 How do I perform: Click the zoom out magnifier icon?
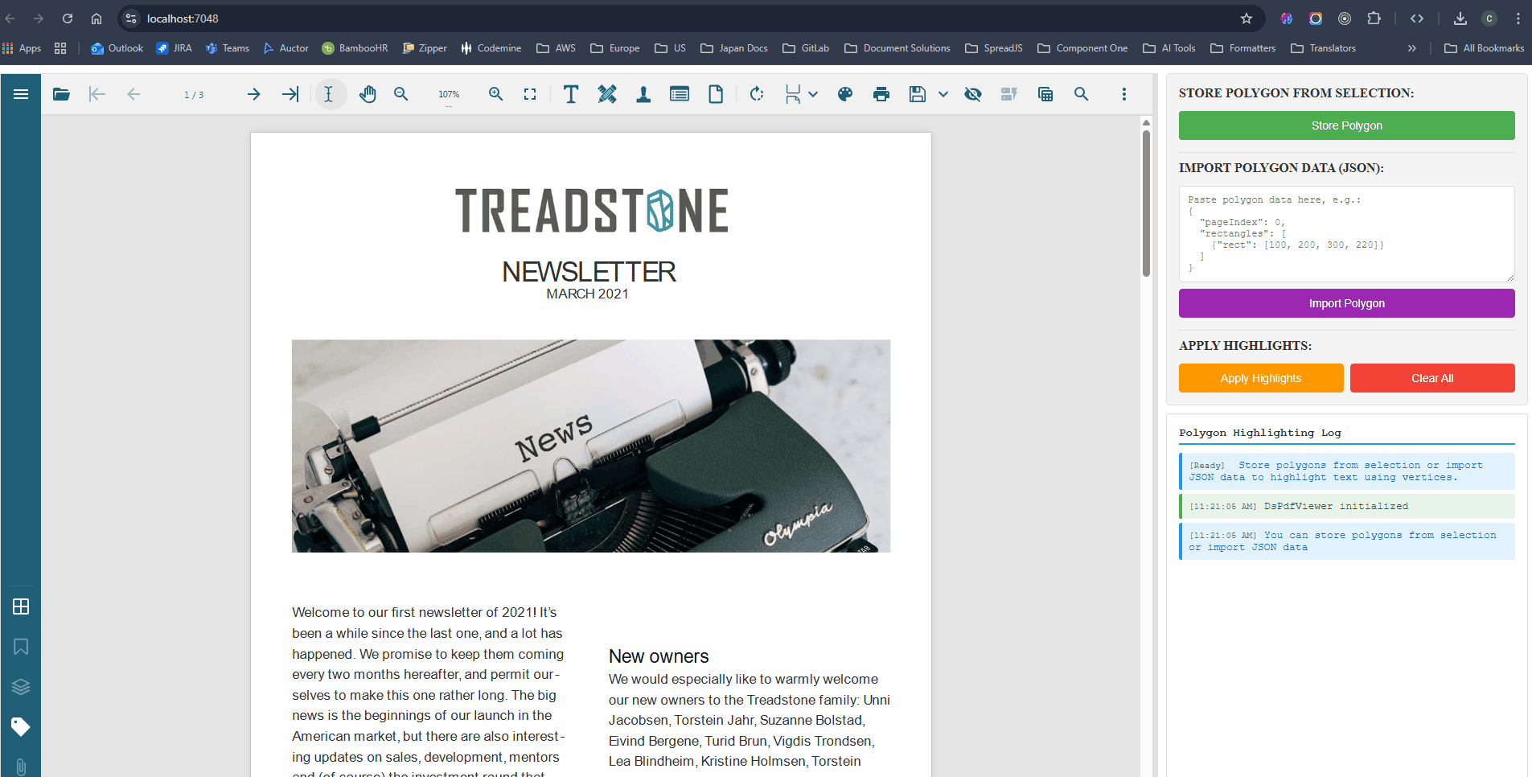pos(401,94)
